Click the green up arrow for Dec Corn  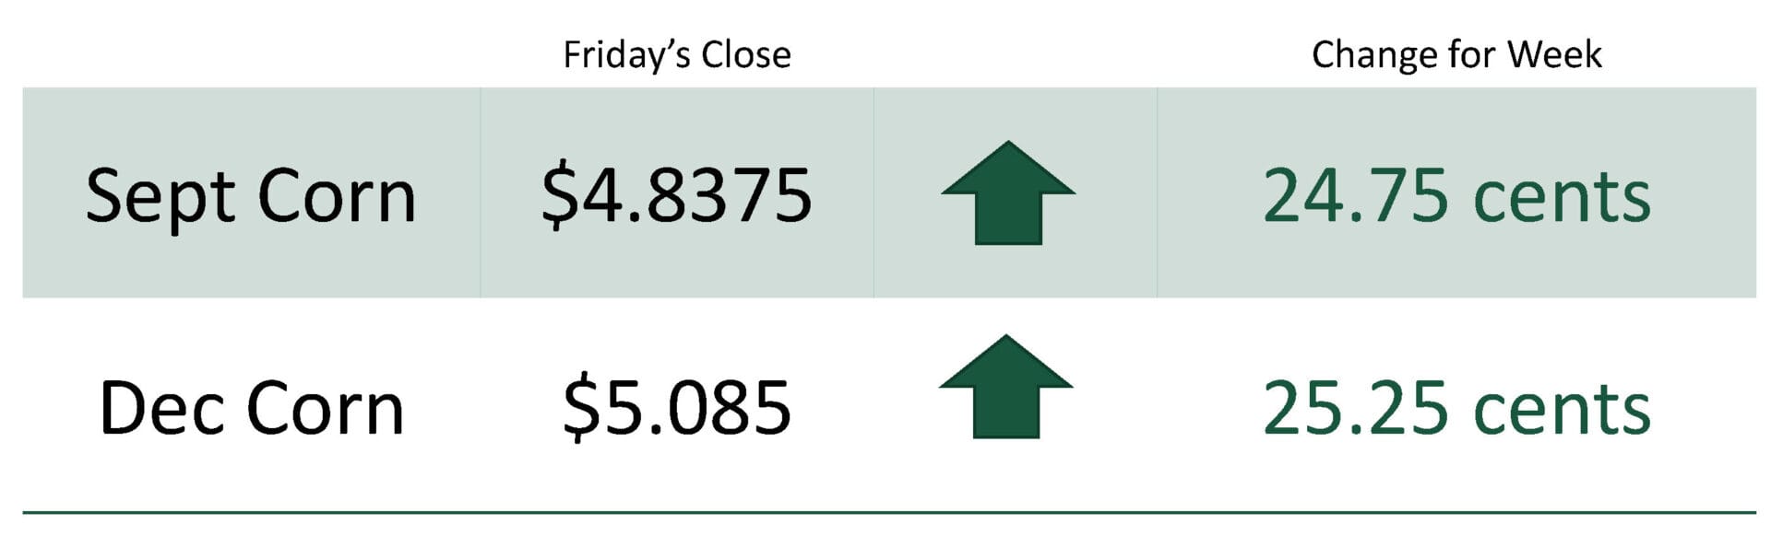(x=1006, y=386)
